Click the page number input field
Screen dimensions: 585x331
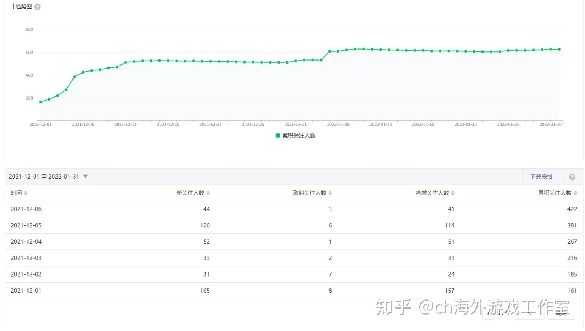[529, 313]
